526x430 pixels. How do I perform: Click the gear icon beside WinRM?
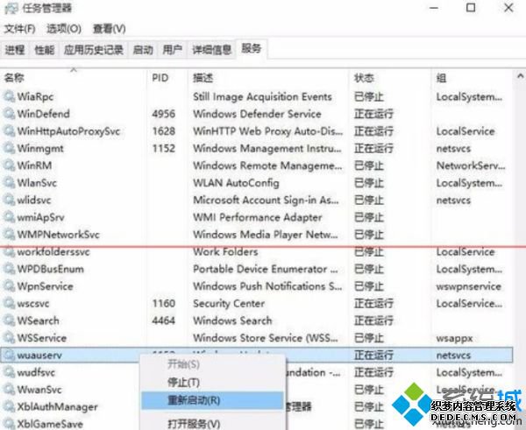pyautogui.click(x=9, y=166)
